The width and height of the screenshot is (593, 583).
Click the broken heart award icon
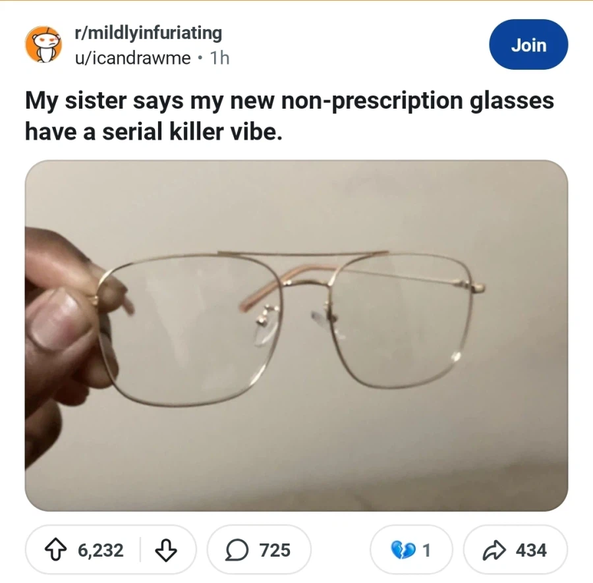(403, 550)
